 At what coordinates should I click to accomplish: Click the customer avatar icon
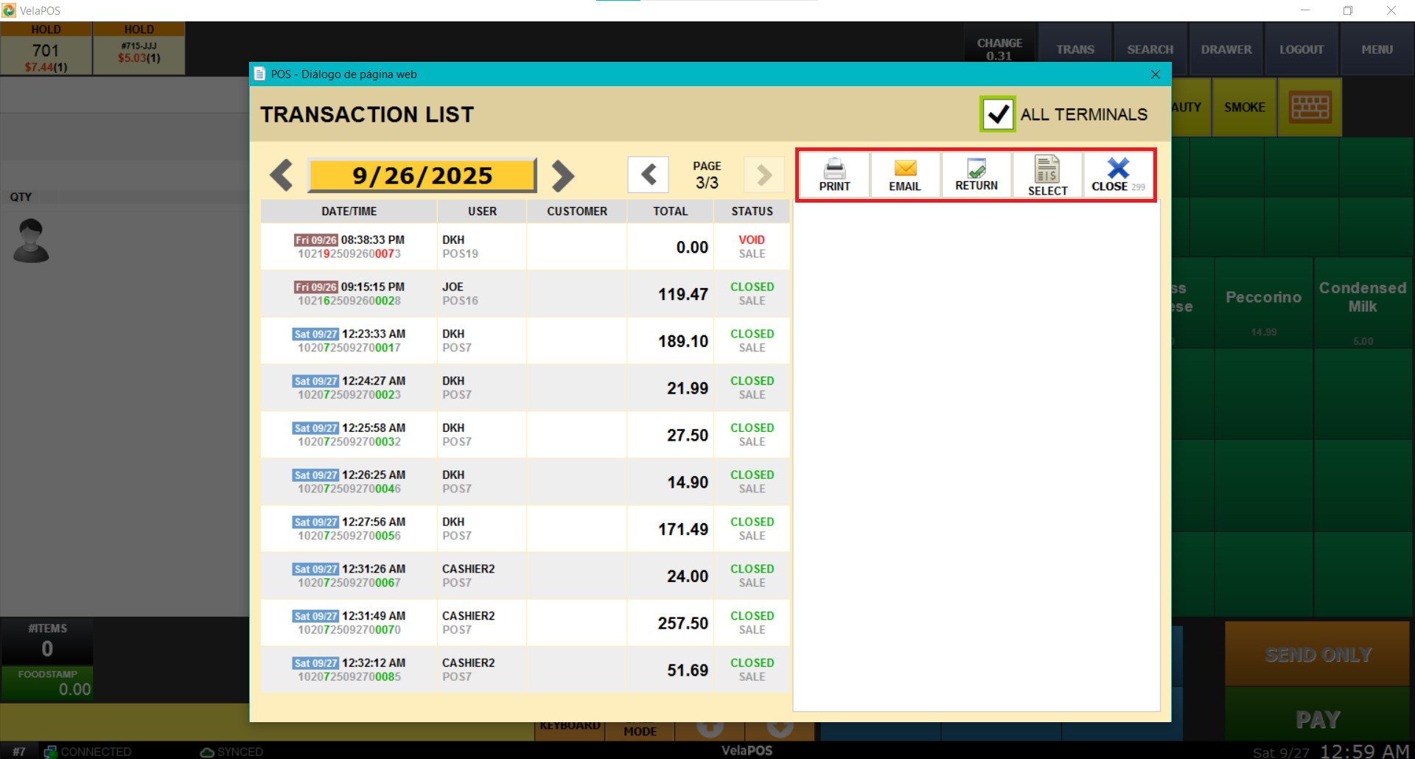coord(31,241)
